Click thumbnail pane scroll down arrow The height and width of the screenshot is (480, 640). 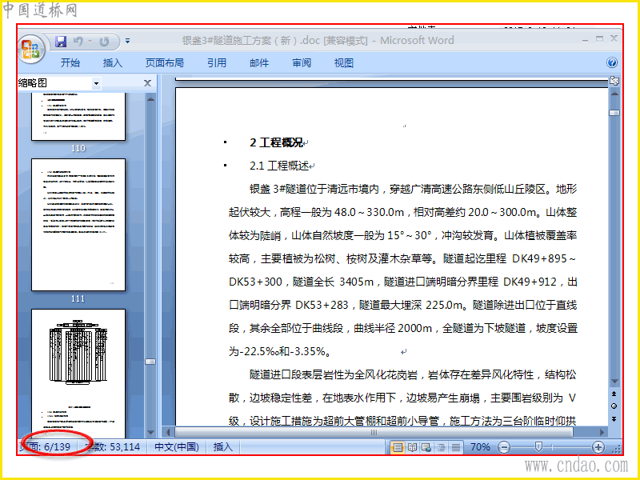click(x=150, y=432)
